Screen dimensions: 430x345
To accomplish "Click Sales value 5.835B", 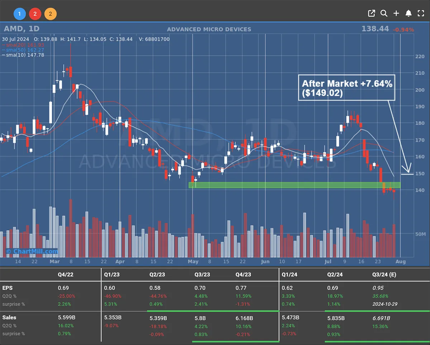I will point(336,317).
